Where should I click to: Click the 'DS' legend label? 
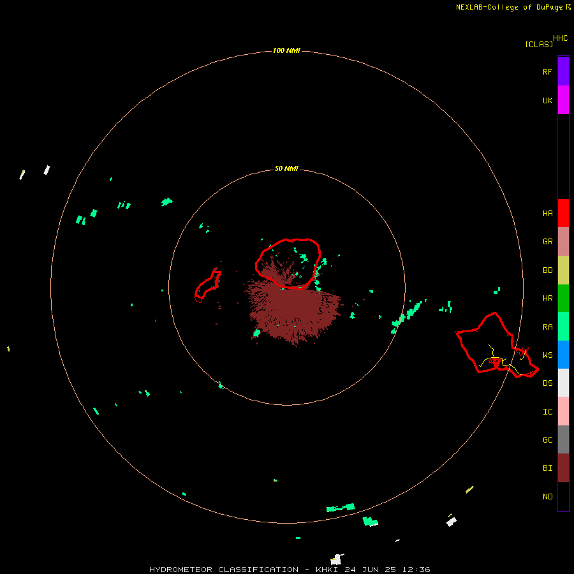pos(547,383)
